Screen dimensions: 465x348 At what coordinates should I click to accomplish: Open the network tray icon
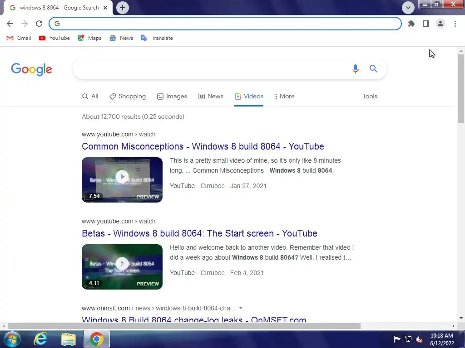pyautogui.click(x=408, y=339)
